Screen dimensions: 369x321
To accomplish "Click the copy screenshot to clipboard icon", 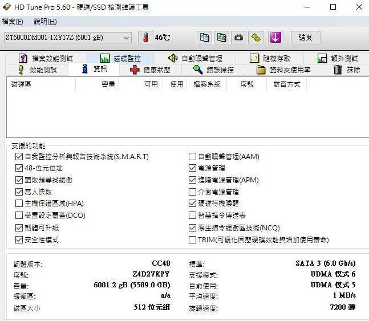I will 221,38.
